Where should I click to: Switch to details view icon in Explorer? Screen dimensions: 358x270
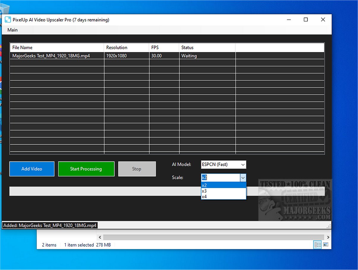click(318, 245)
